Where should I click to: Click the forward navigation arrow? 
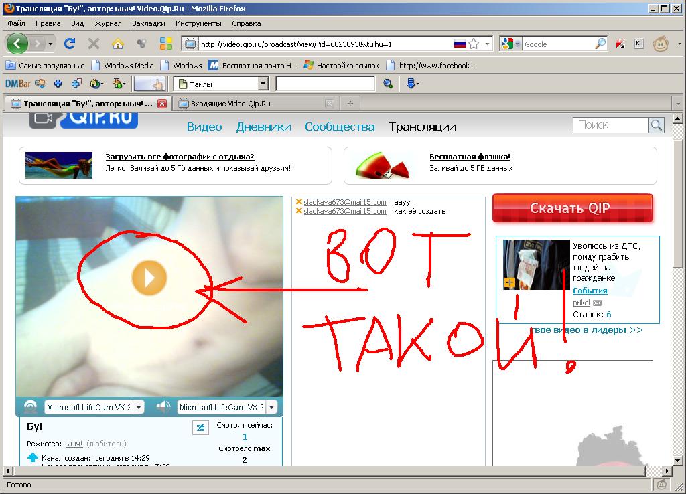coord(38,44)
